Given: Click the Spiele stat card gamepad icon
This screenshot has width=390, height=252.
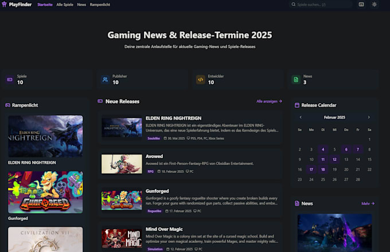Looking at the screenshot, I should coord(10,80).
